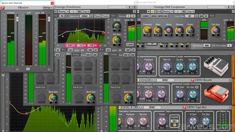The width and height of the screenshot is (235, 132).
Task: Adjust EBusLim out/in fader handle
Action: click(49, 19)
